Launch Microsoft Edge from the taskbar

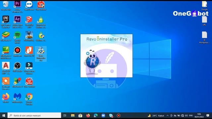click(96, 115)
